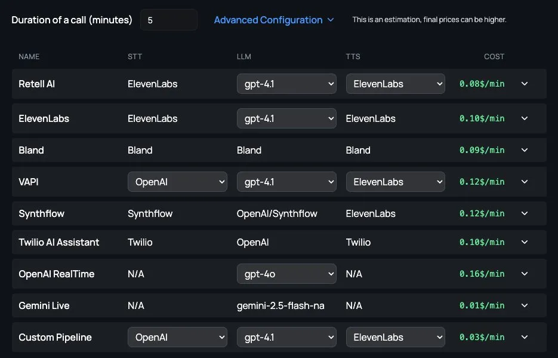Screen dimensions: 558x358
Task: Open ElevenLabs row gpt-4.1 dropdown
Action: [286, 118]
